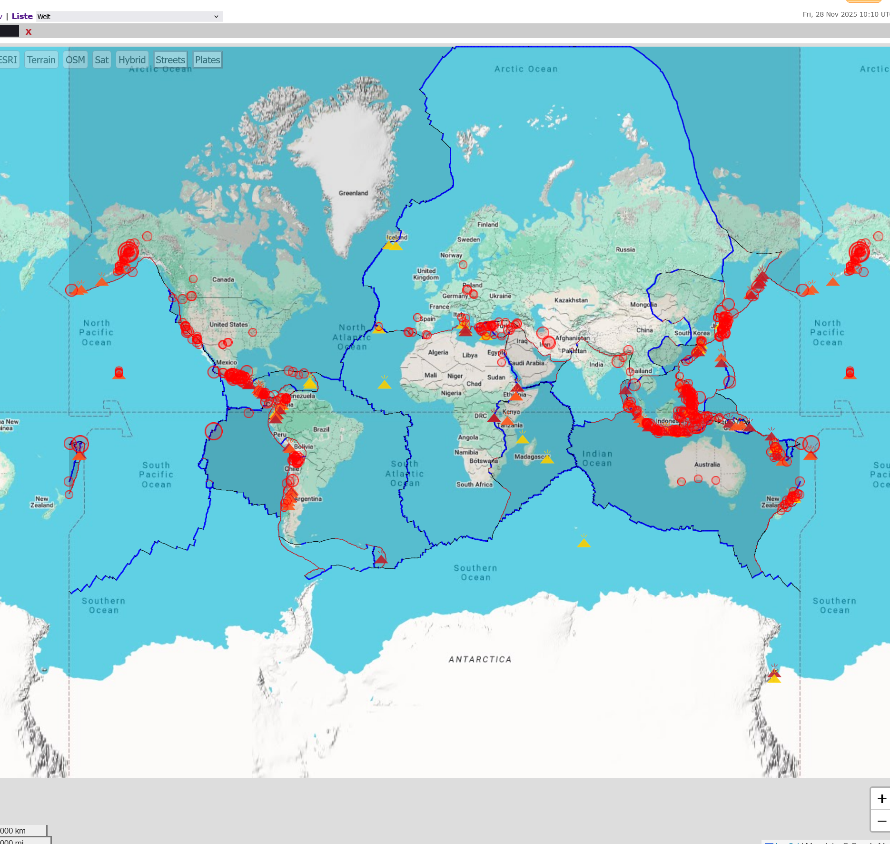Select the OSM map layer

point(75,60)
